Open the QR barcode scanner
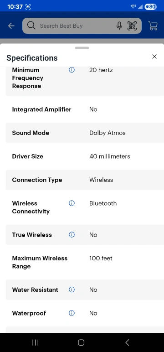Screen dimensions: 164x352 132,26
